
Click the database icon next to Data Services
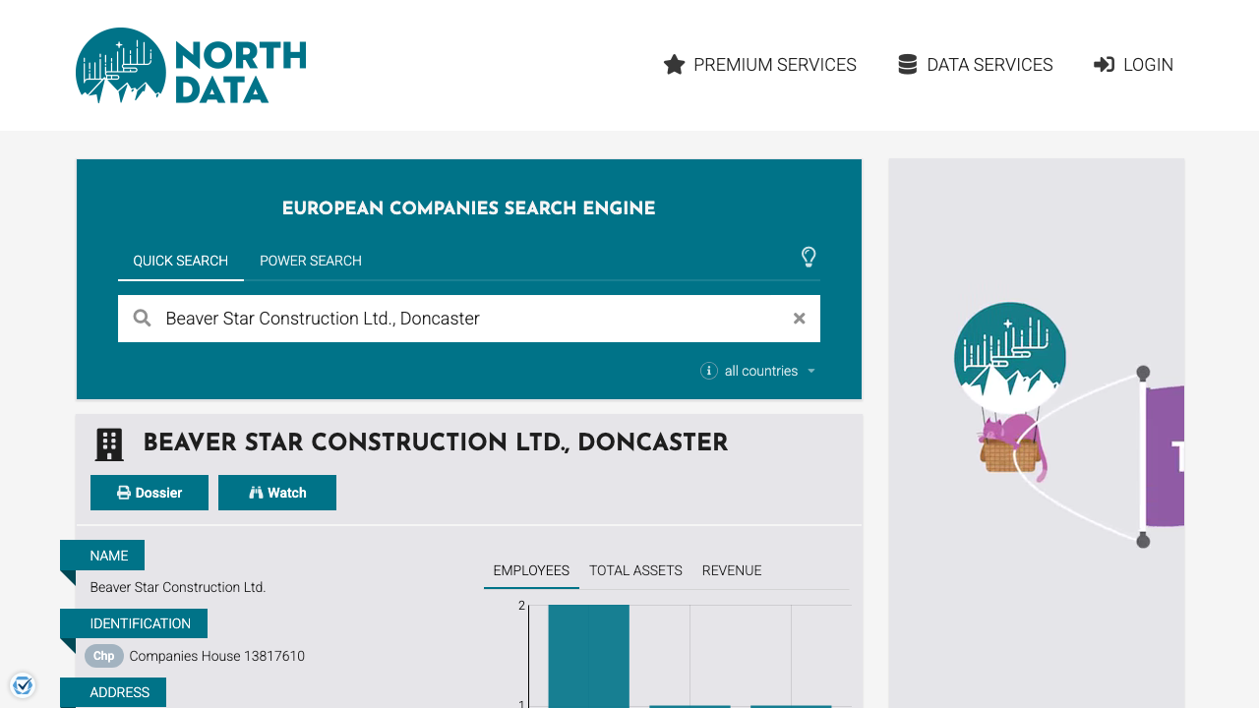tap(906, 64)
